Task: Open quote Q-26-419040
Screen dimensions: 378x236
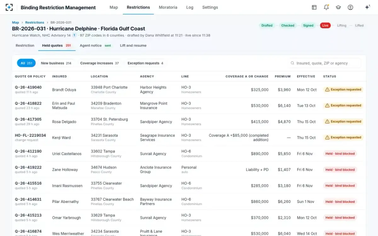Action: click(x=28, y=87)
